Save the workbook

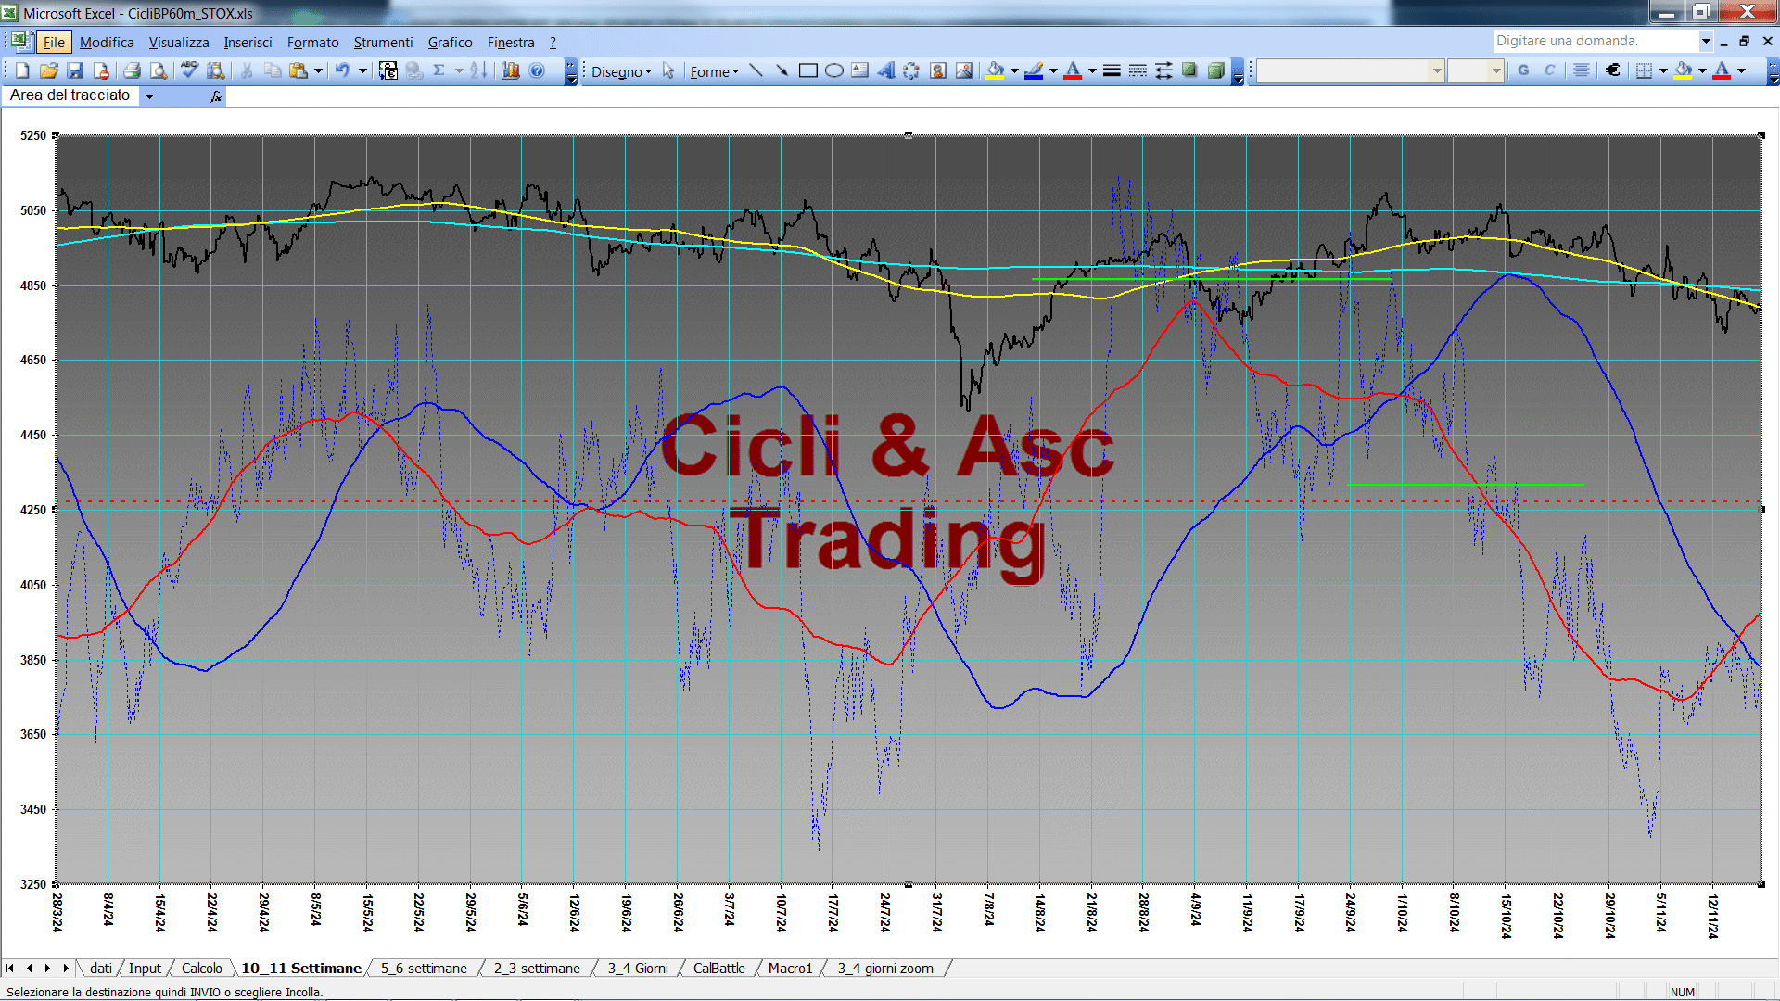[x=75, y=70]
